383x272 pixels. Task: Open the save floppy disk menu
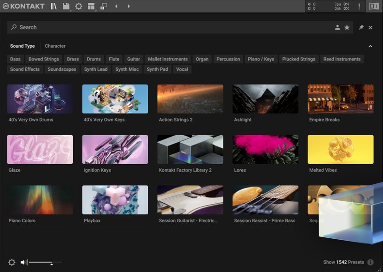[x=66, y=7]
